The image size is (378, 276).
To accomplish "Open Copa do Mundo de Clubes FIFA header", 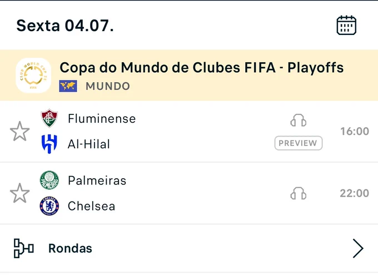I will [x=189, y=76].
